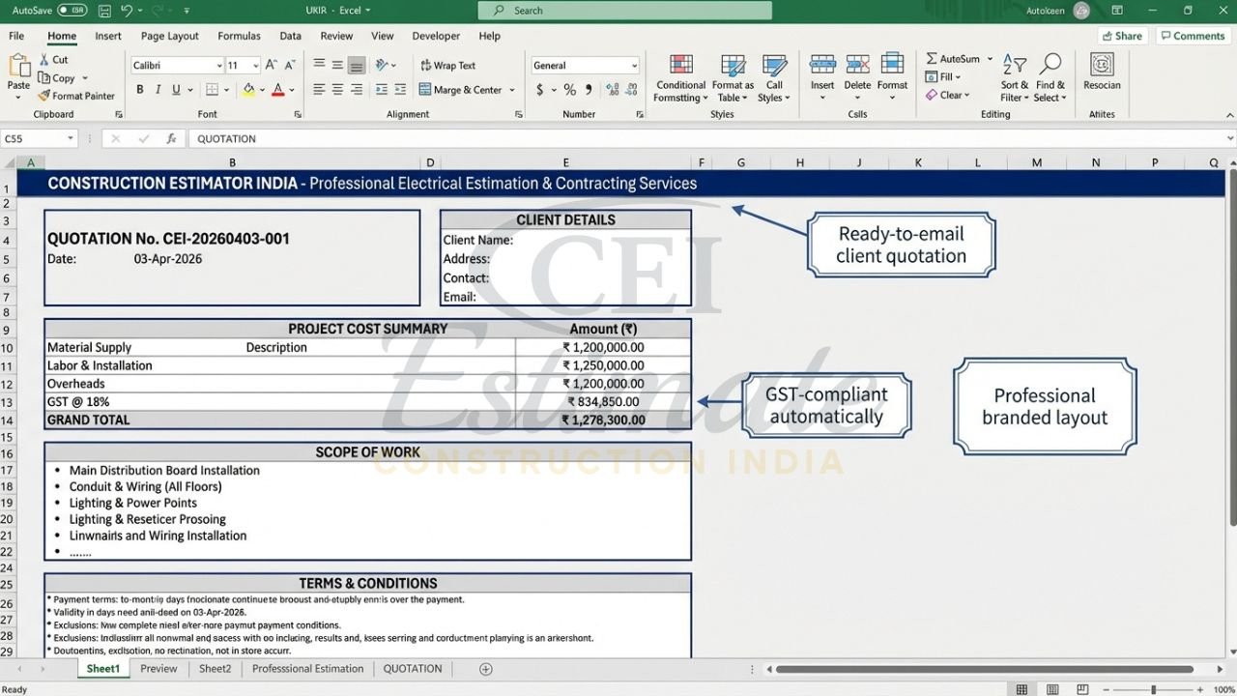Add a new sheet with plus button

486,669
